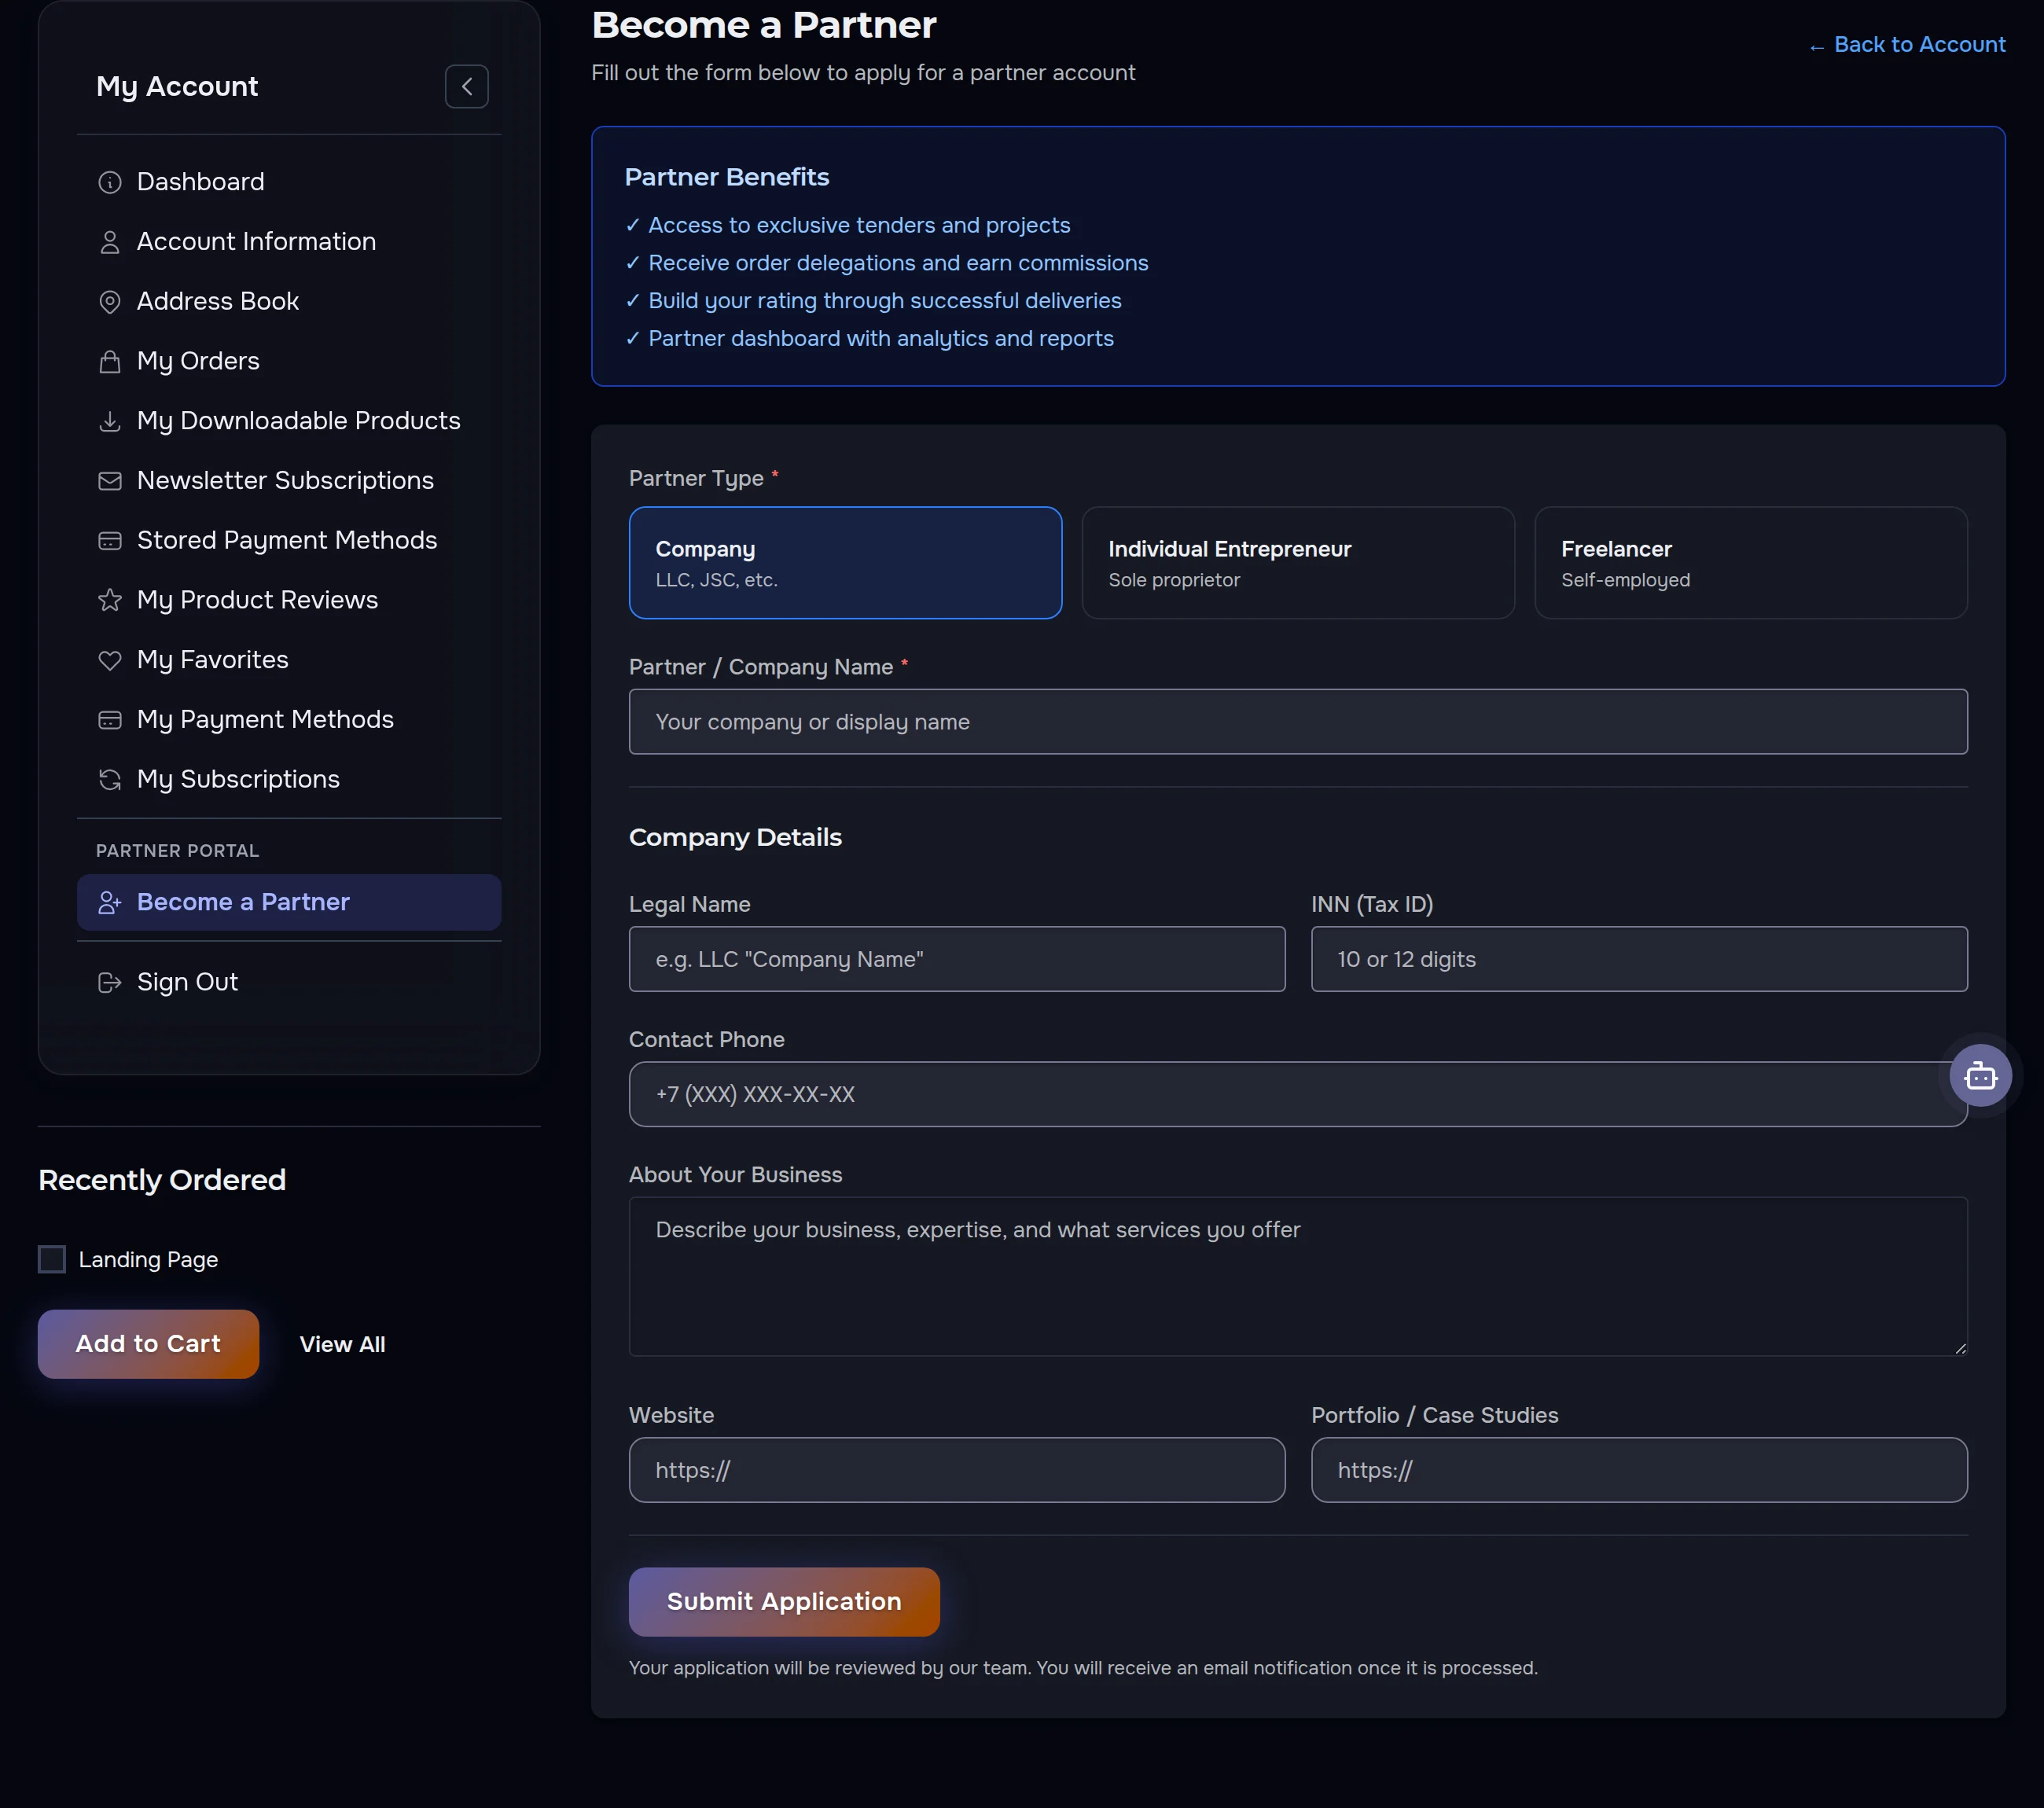
Task: Click the Become a Partner user-plus icon
Action: [110, 903]
